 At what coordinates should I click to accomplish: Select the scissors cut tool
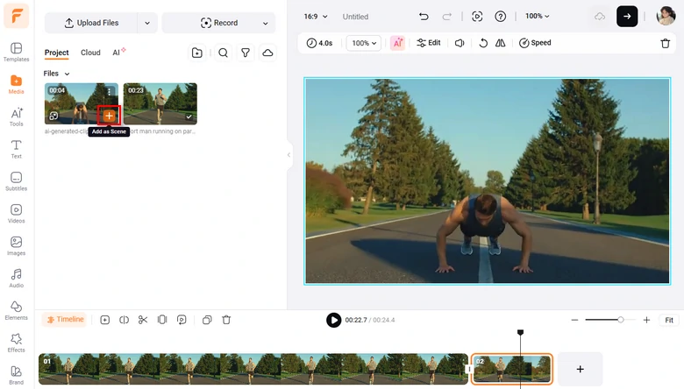[x=143, y=320]
